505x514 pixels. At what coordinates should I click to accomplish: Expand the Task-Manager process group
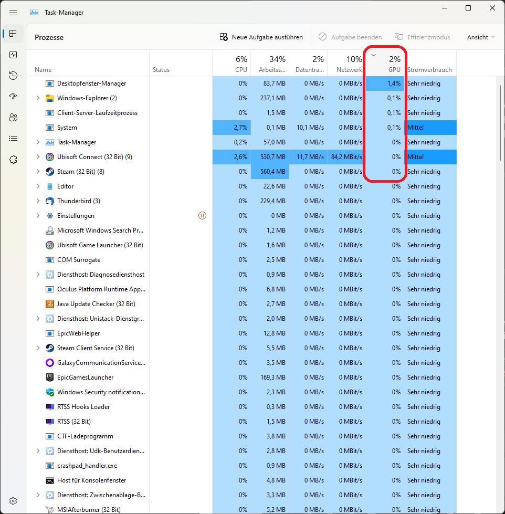(38, 142)
